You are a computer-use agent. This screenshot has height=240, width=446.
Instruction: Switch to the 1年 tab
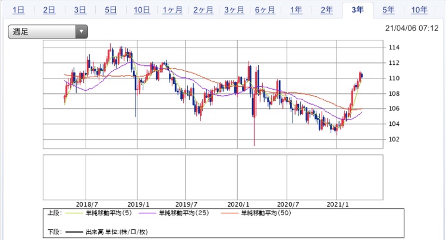coord(296,10)
